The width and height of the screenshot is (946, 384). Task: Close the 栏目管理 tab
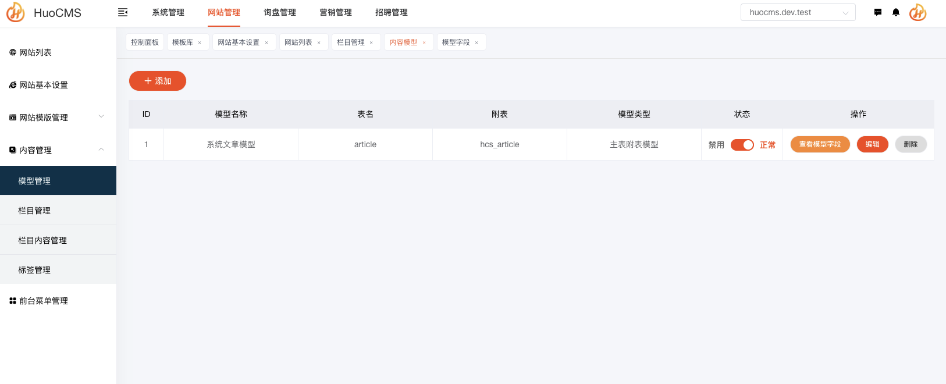tap(371, 42)
